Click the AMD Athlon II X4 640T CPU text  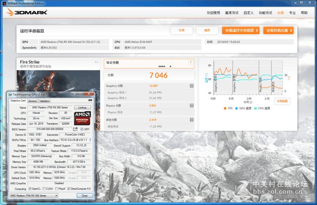[138, 42]
